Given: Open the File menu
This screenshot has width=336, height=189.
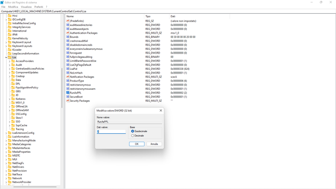Looking at the screenshot, I should pos(3,7).
